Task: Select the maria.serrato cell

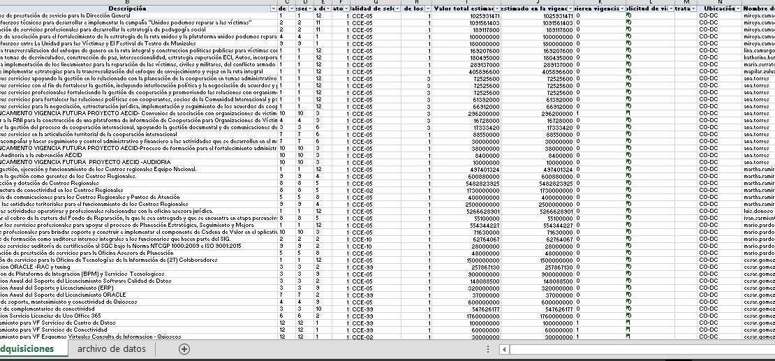Action: tap(759, 65)
